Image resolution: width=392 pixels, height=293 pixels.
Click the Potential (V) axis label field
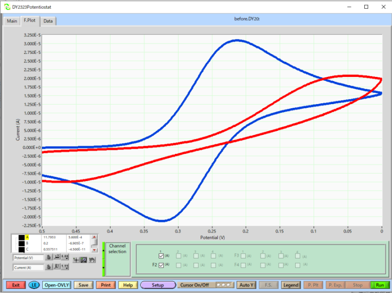(x=28, y=258)
